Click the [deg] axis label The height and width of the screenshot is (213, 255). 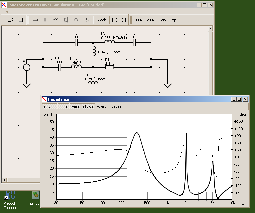tap(243, 114)
